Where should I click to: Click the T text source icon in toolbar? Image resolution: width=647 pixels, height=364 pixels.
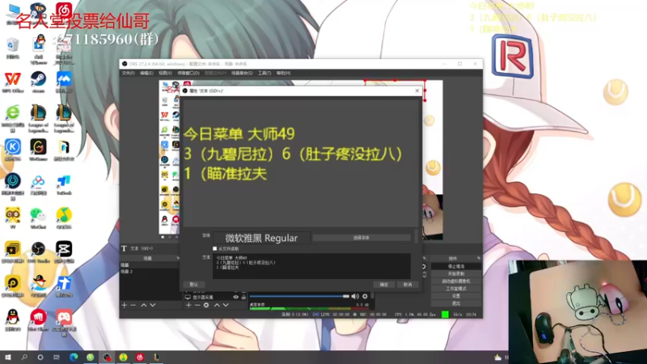click(124, 248)
